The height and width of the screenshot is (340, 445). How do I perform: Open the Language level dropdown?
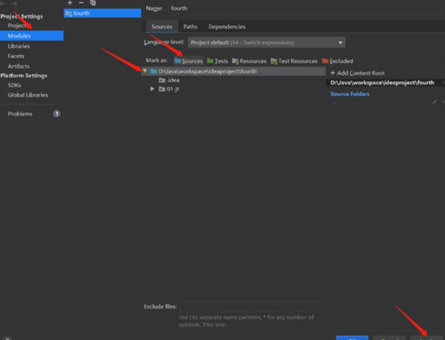coord(266,42)
